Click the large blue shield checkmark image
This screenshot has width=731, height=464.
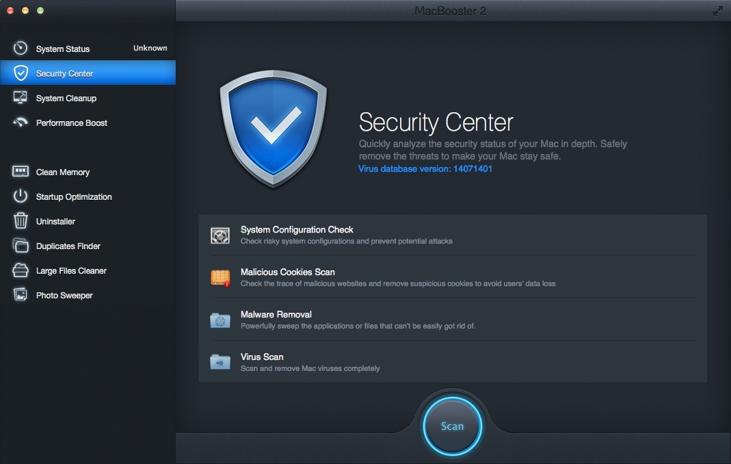pos(272,129)
